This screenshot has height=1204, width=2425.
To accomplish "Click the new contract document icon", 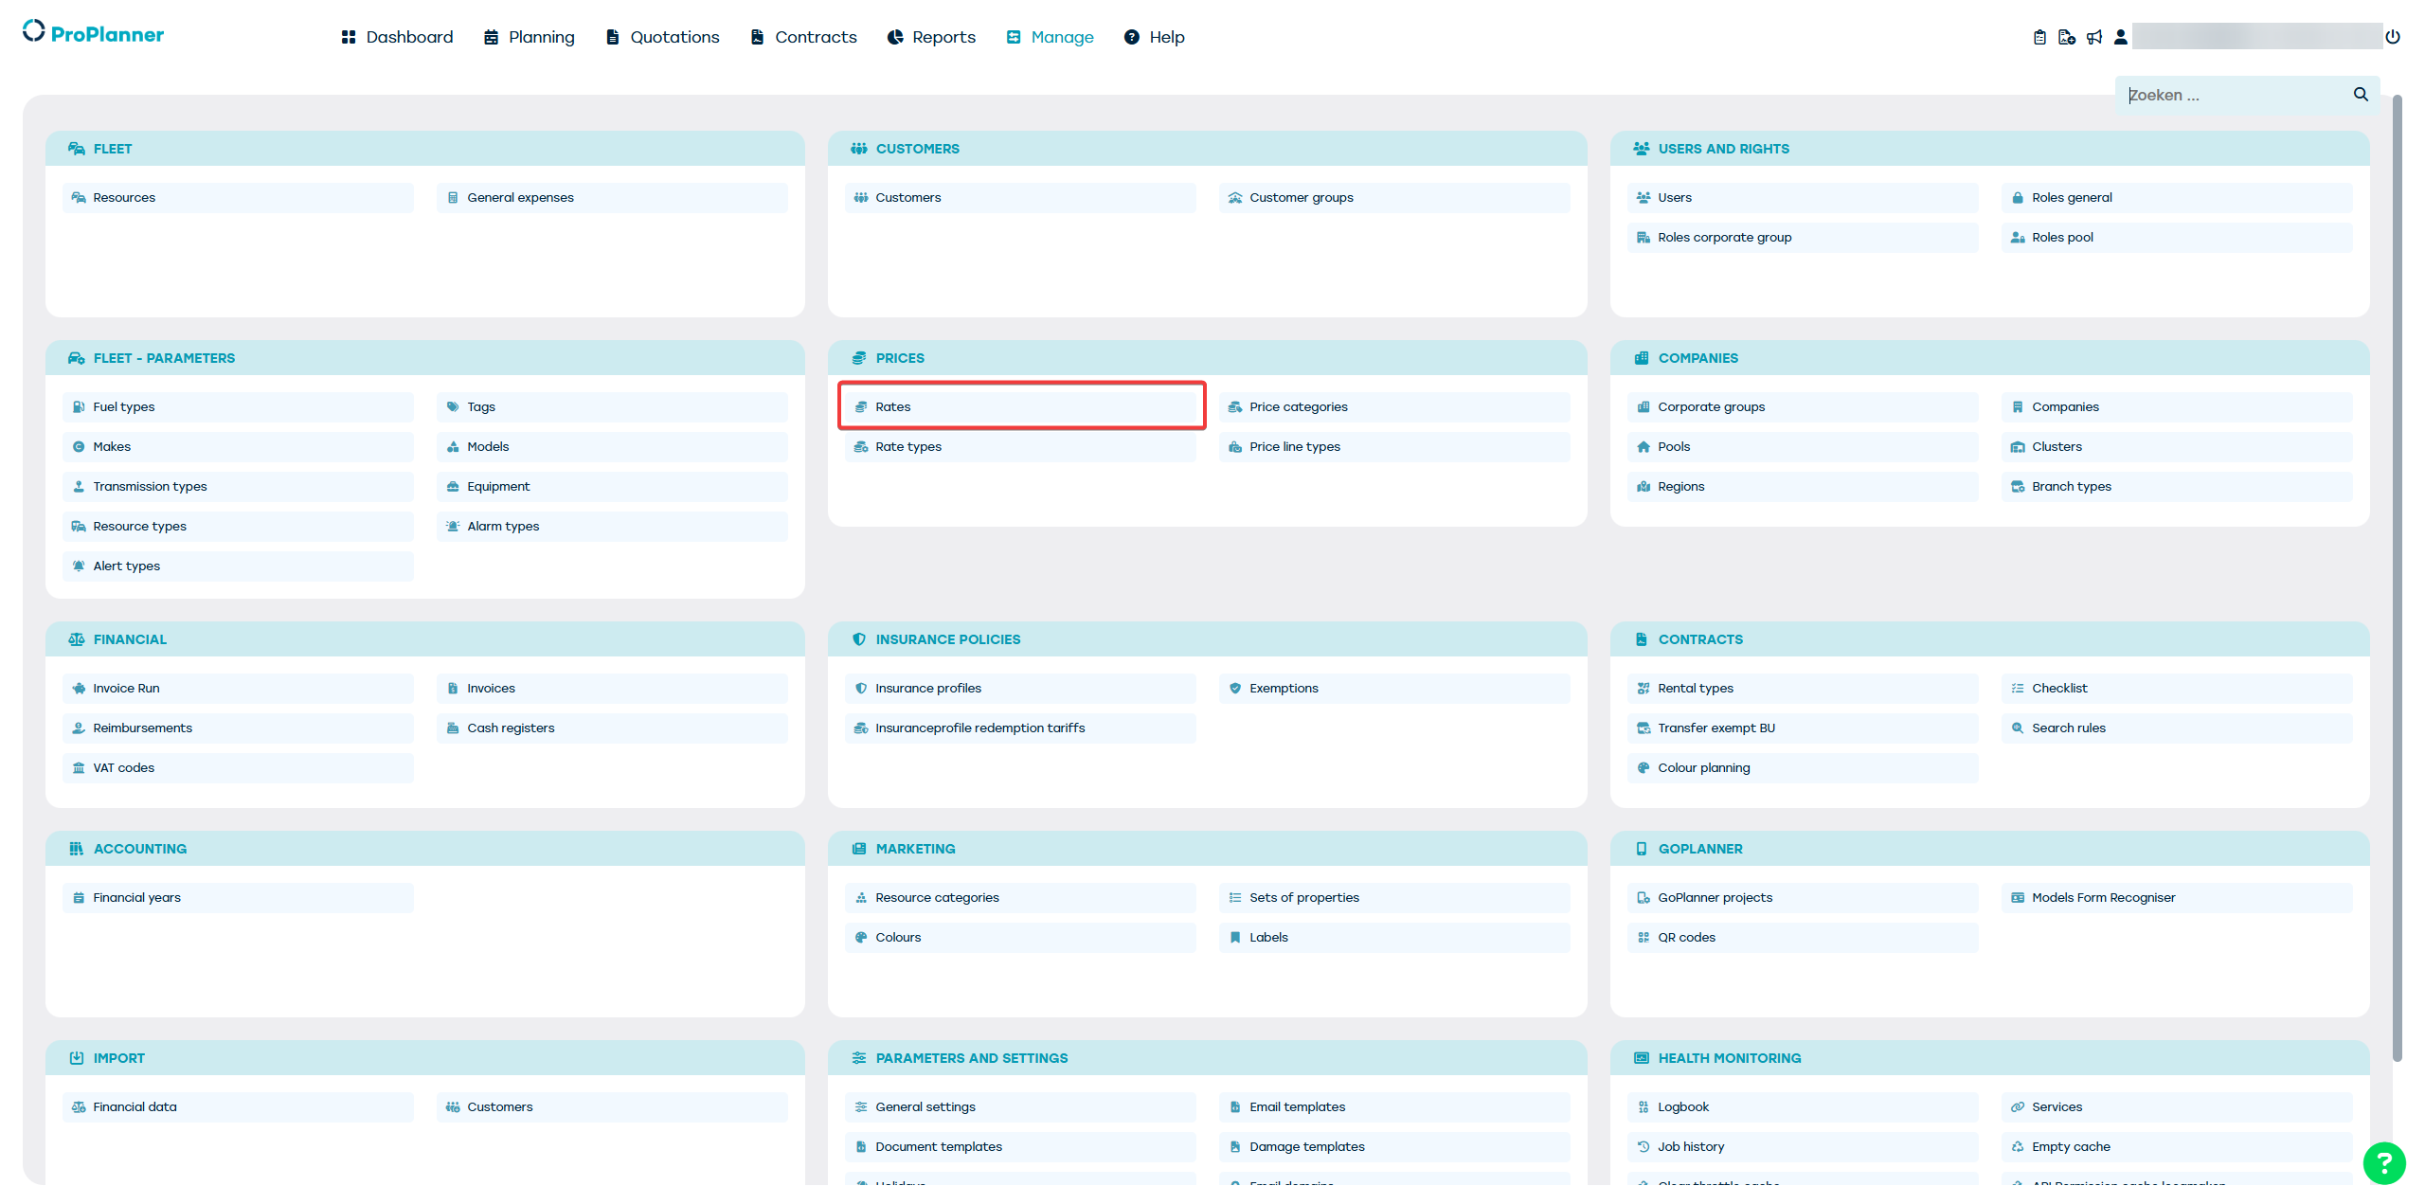I will point(2067,37).
